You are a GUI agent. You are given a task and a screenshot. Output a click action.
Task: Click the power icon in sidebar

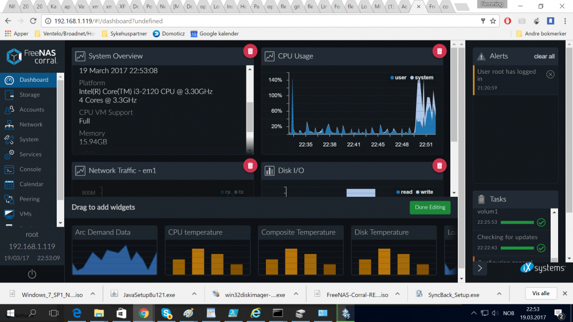(x=32, y=274)
